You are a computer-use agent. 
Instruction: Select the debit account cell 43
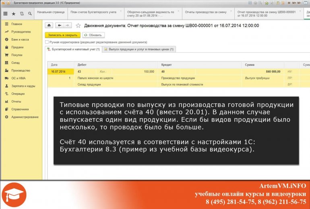tap(85, 72)
